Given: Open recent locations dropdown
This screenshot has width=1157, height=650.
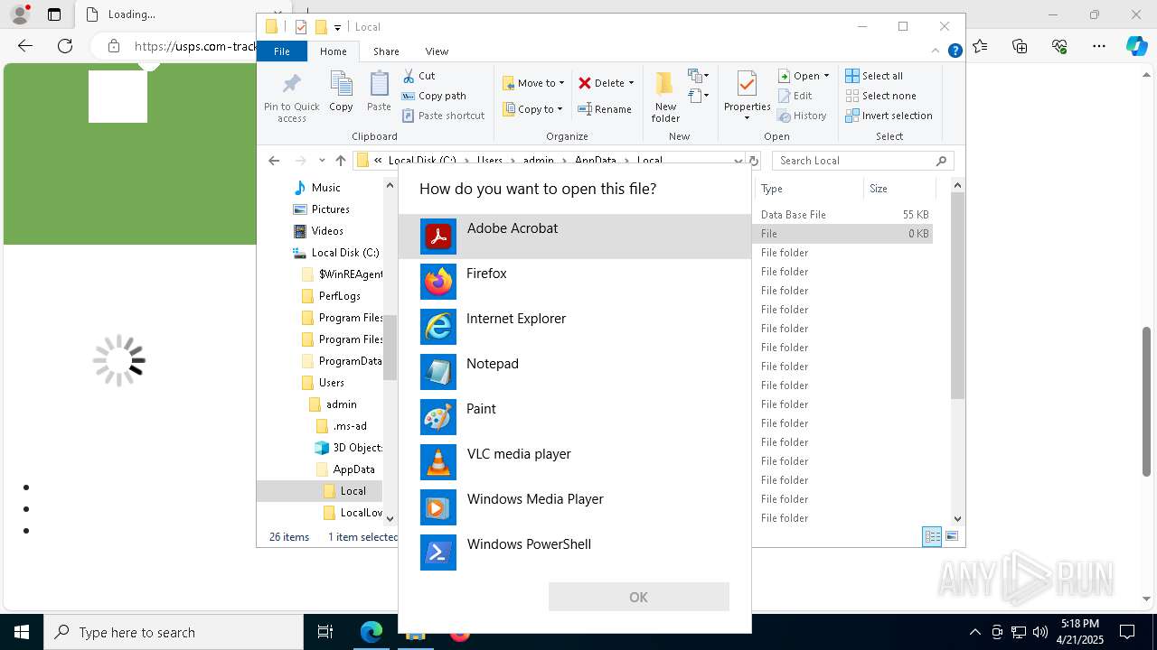Looking at the screenshot, I should point(322,161).
